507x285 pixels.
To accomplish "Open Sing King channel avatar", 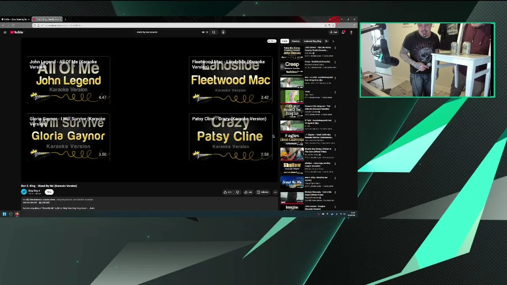I will (24, 192).
